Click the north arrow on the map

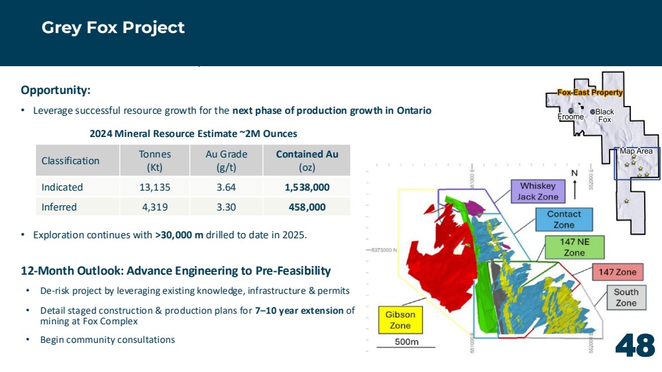(x=575, y=189)
